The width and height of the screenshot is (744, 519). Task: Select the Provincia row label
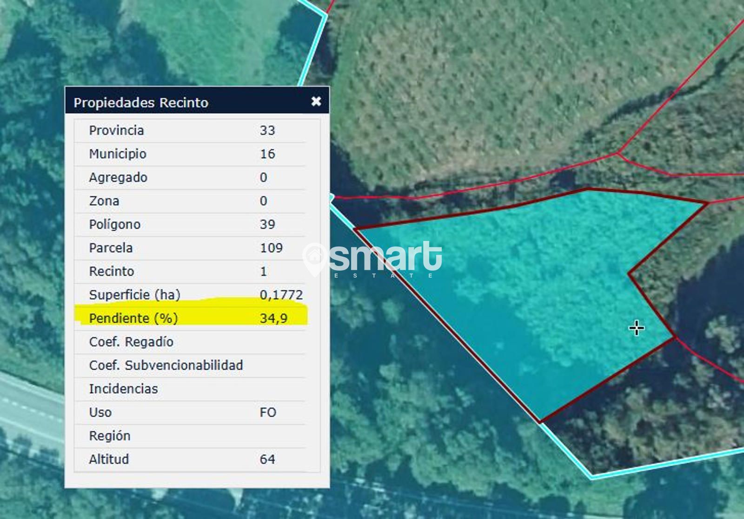tap(116, 130)
